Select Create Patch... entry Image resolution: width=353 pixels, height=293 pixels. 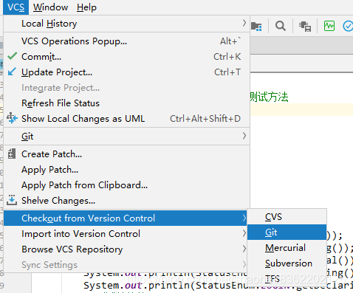[x=126, y=154]
